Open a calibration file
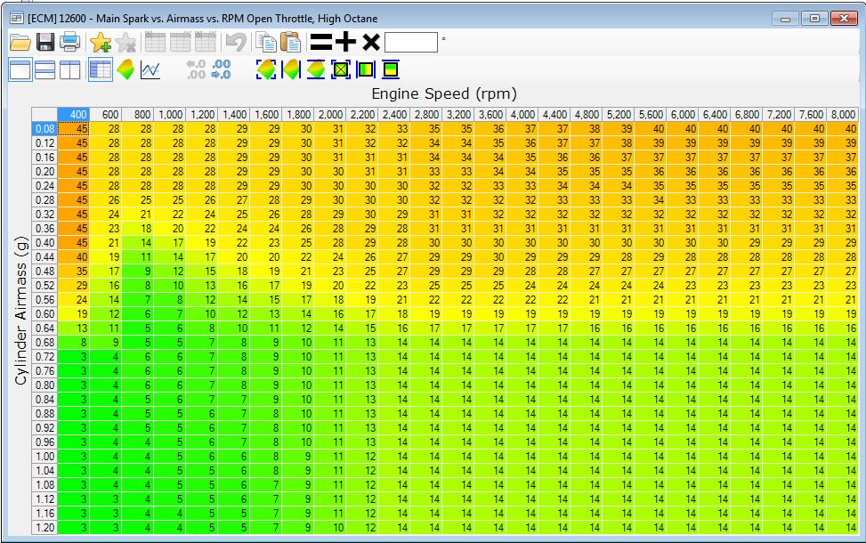 pos(20,41)
